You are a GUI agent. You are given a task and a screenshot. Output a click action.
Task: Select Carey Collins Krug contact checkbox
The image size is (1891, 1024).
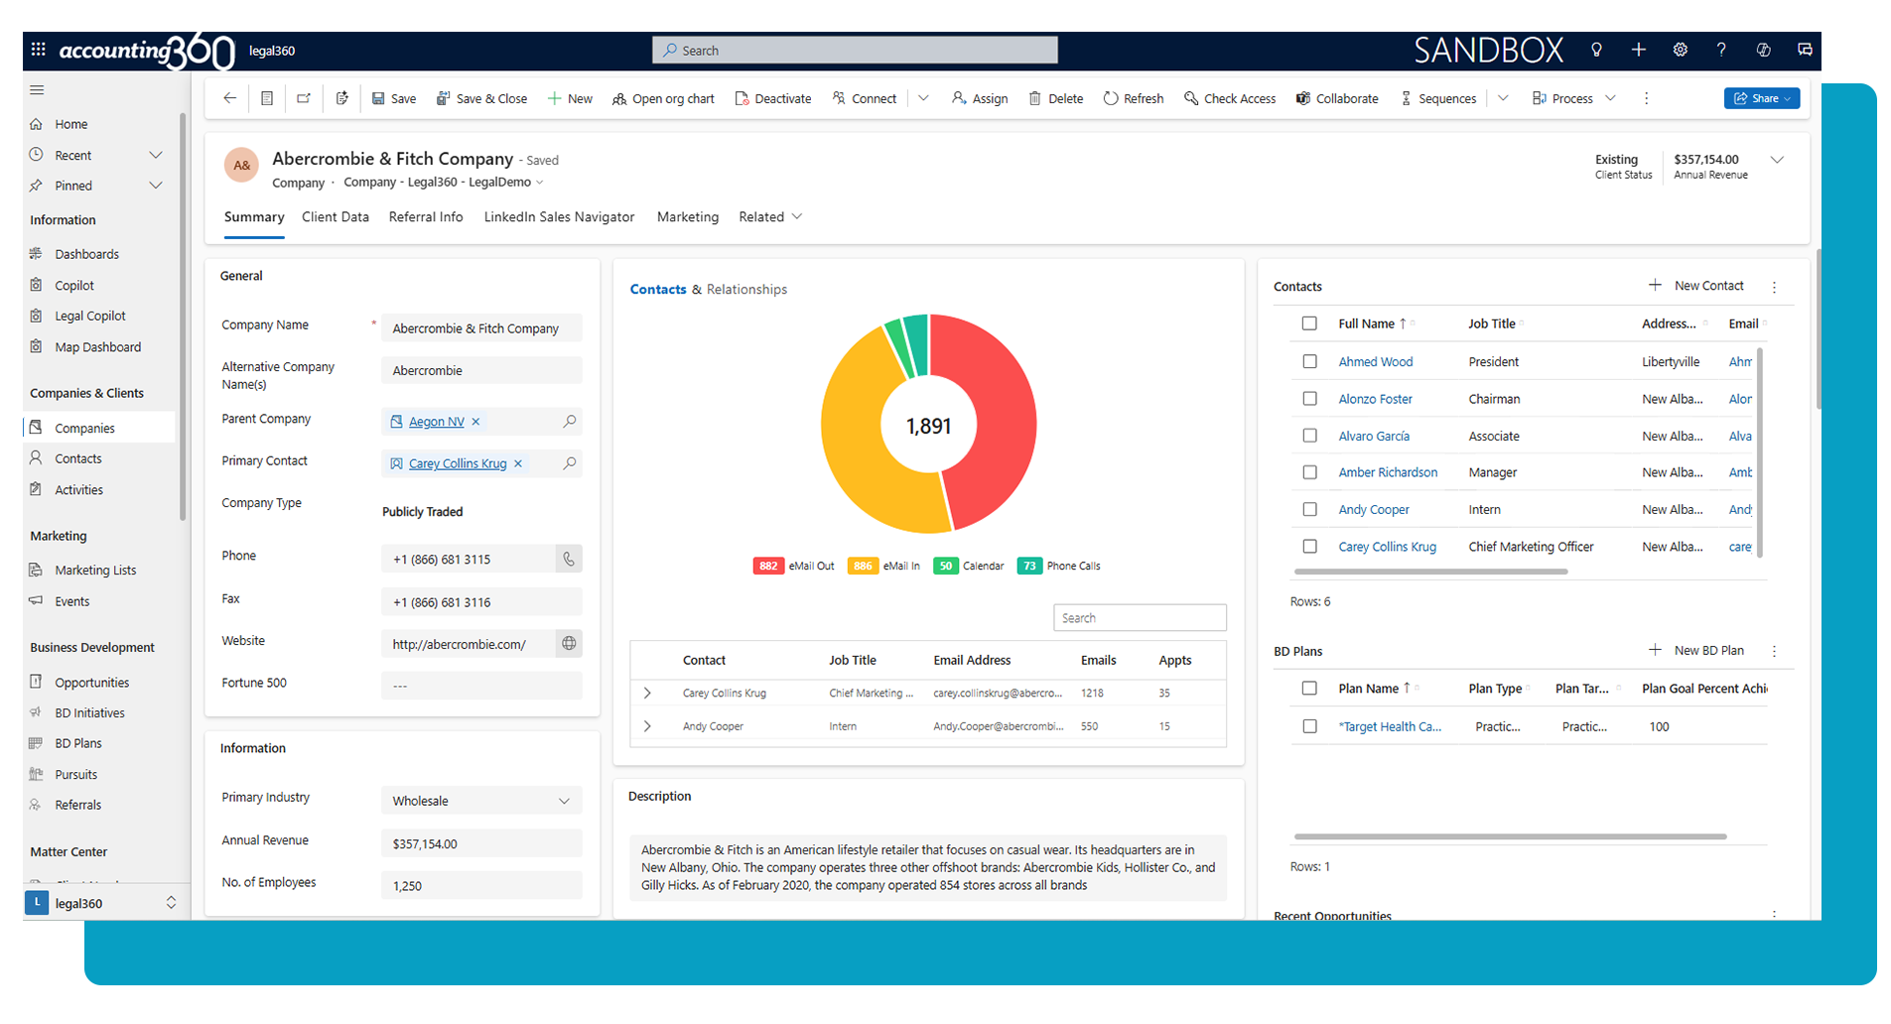[1309, 547]
